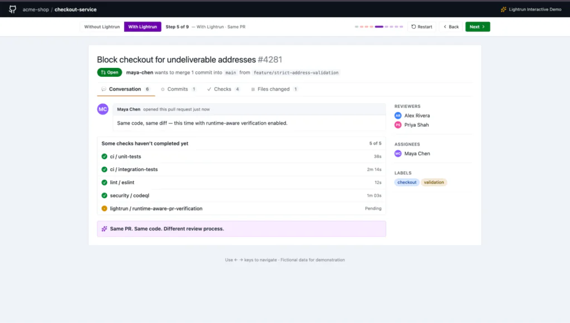Open the ci / integration-tests check row
The width and height of the screenshot is (570, 323).
pyautogui.click(x=242, y=170)
